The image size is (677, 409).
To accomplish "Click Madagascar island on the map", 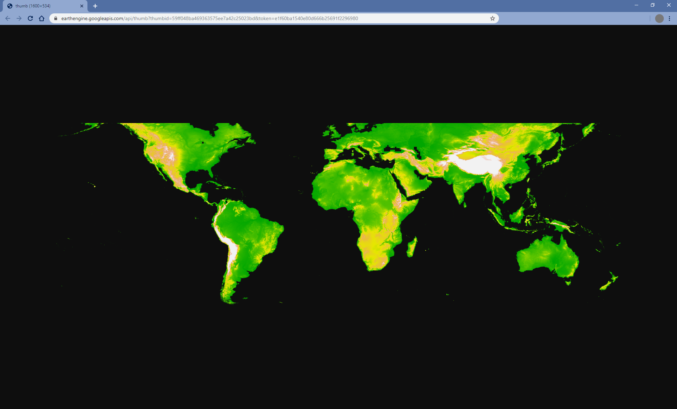I will (412, 247).
